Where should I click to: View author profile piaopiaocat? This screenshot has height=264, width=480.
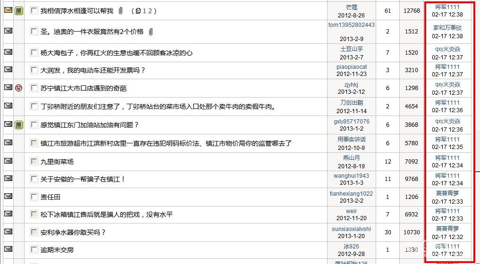click(352, 66)
